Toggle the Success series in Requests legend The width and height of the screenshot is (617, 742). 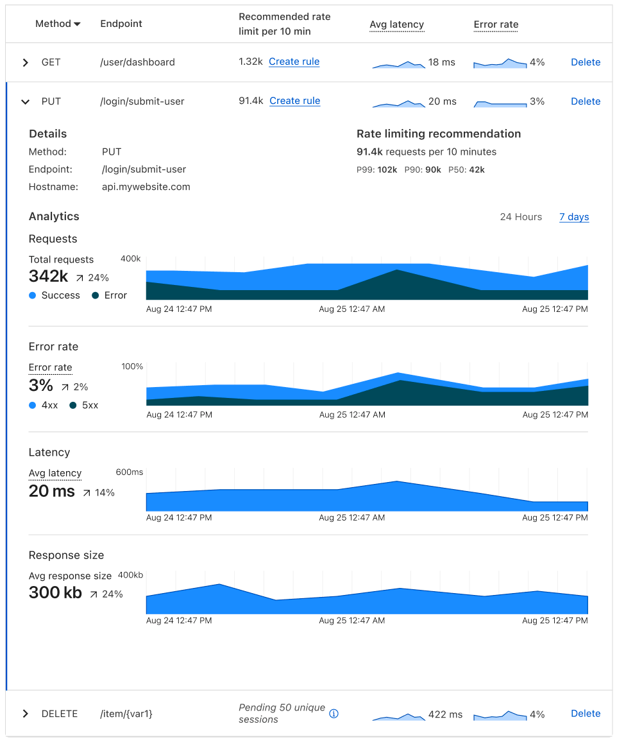pyautogui.click(x=55, y=295)
